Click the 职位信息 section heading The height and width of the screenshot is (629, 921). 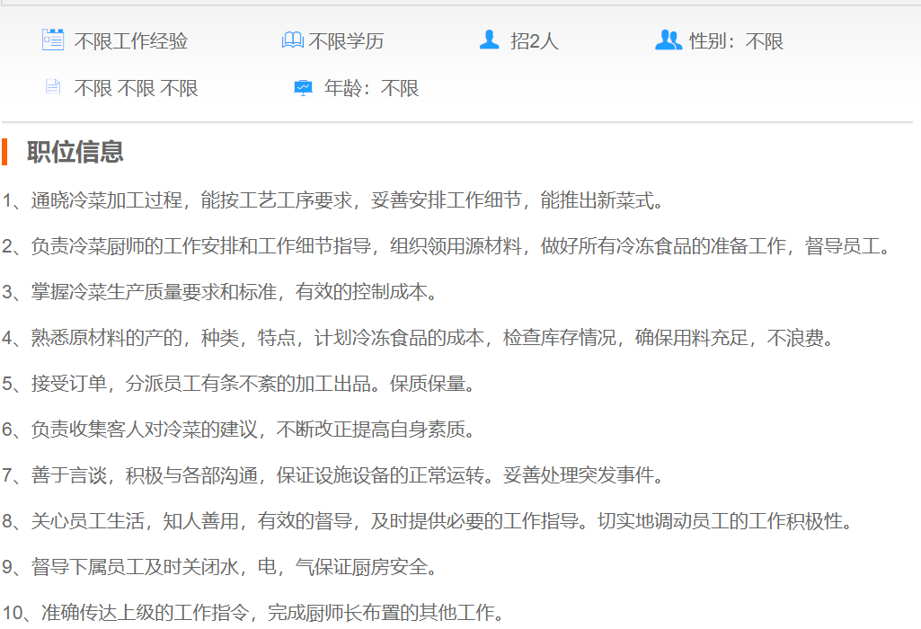(75, 152)
